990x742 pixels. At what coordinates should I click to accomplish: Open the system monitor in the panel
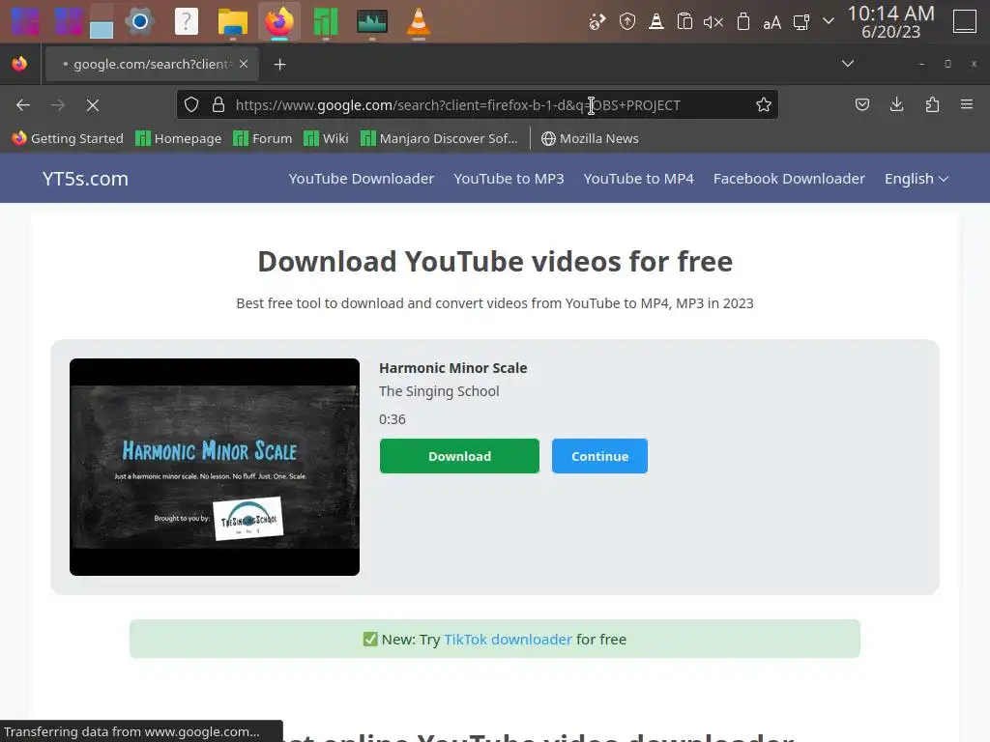372,21
